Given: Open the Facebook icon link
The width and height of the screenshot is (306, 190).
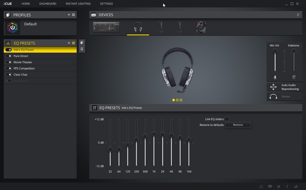Looking at the screenshot, I should (287, 187).
